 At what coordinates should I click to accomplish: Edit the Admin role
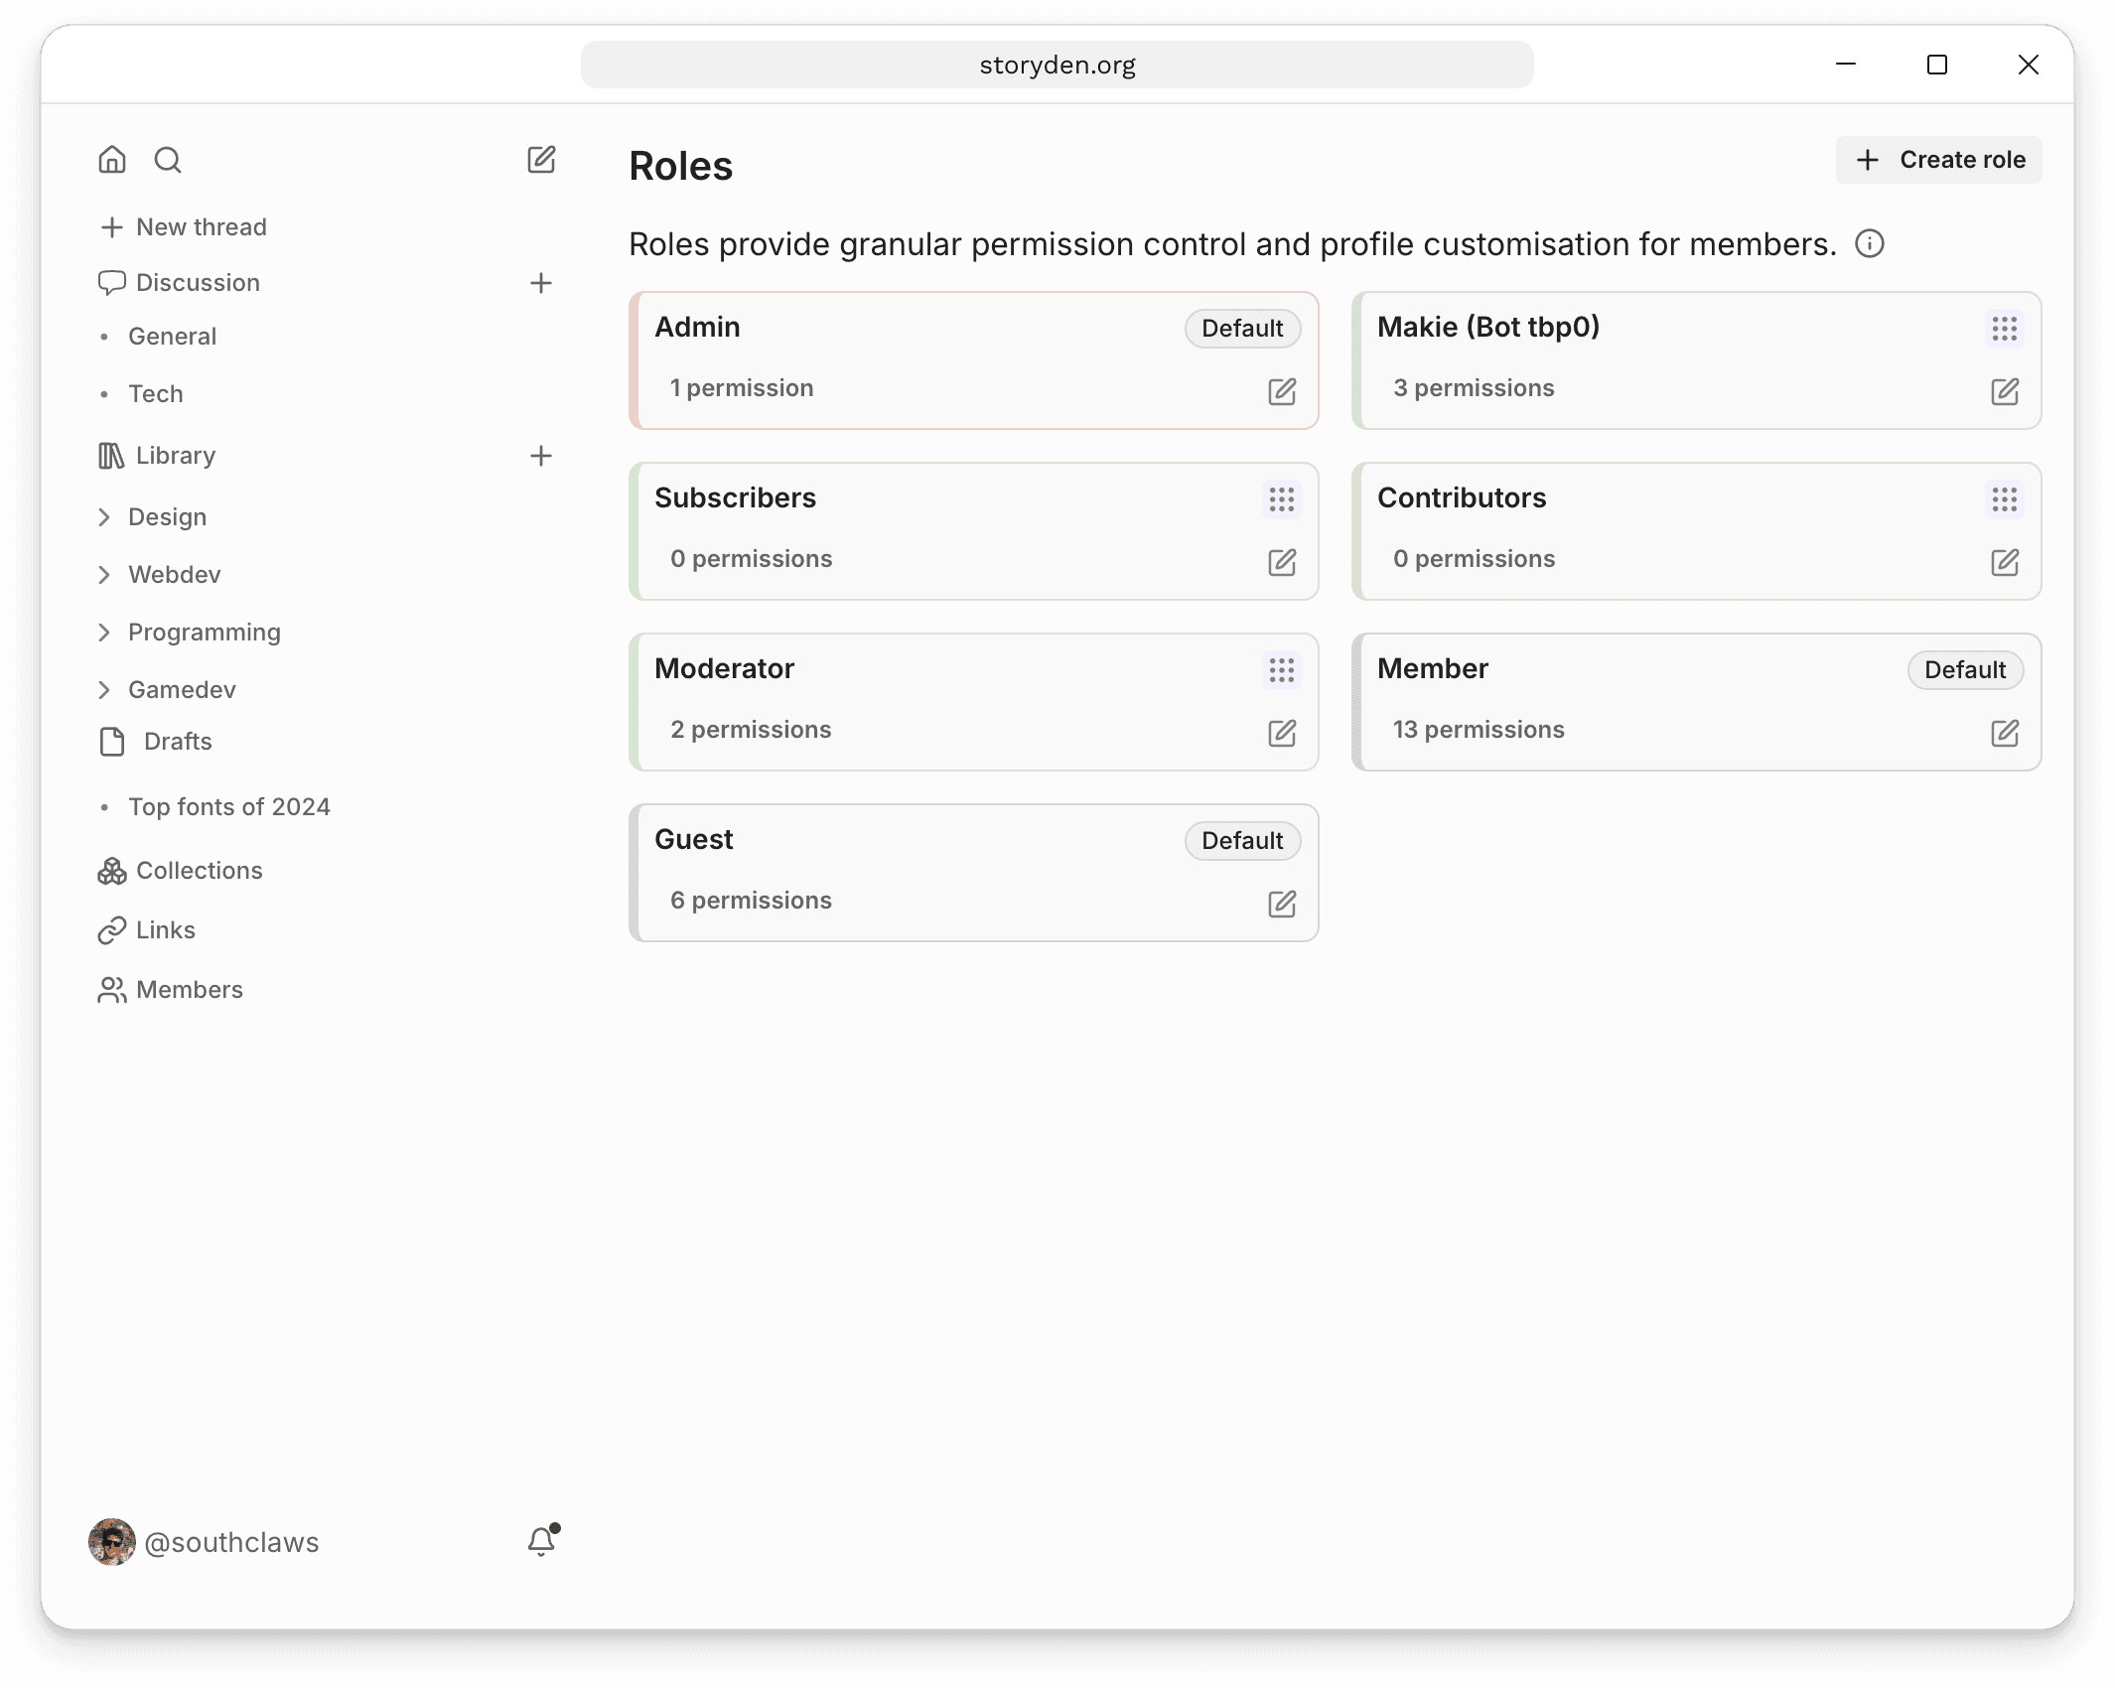tap(1282, 391)
